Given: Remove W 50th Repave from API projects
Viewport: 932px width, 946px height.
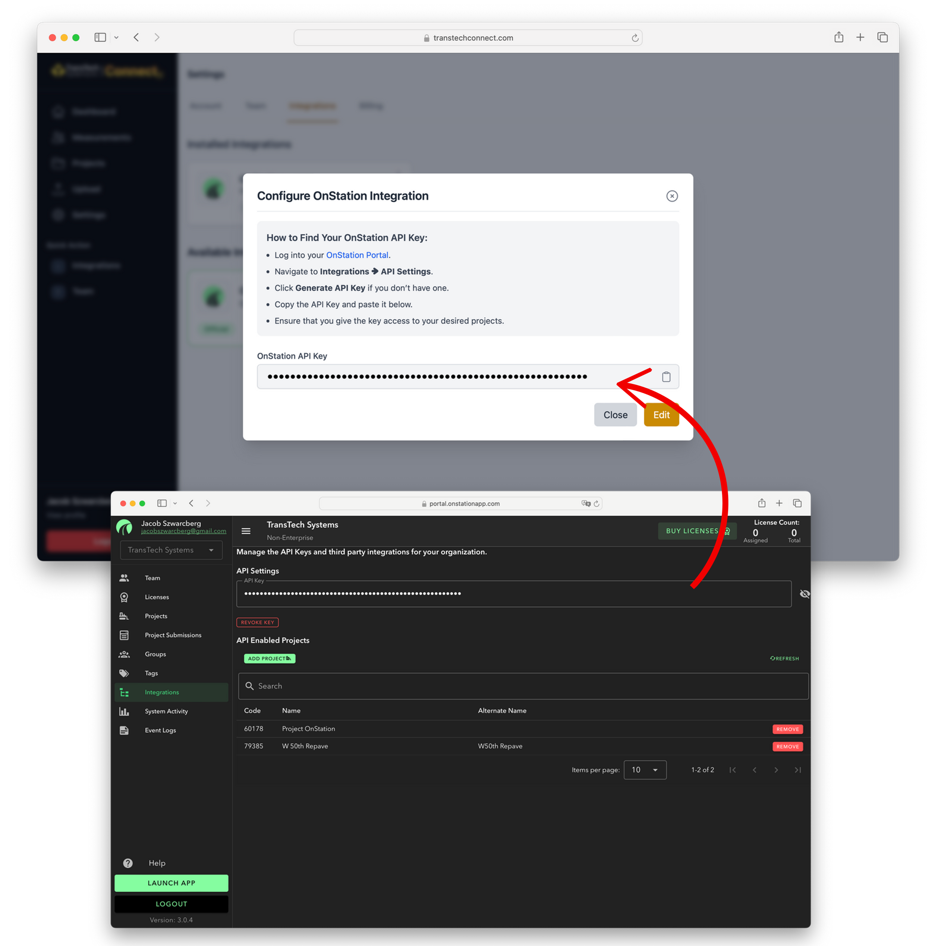Looking at the screenshot, I should coord(787,746).
